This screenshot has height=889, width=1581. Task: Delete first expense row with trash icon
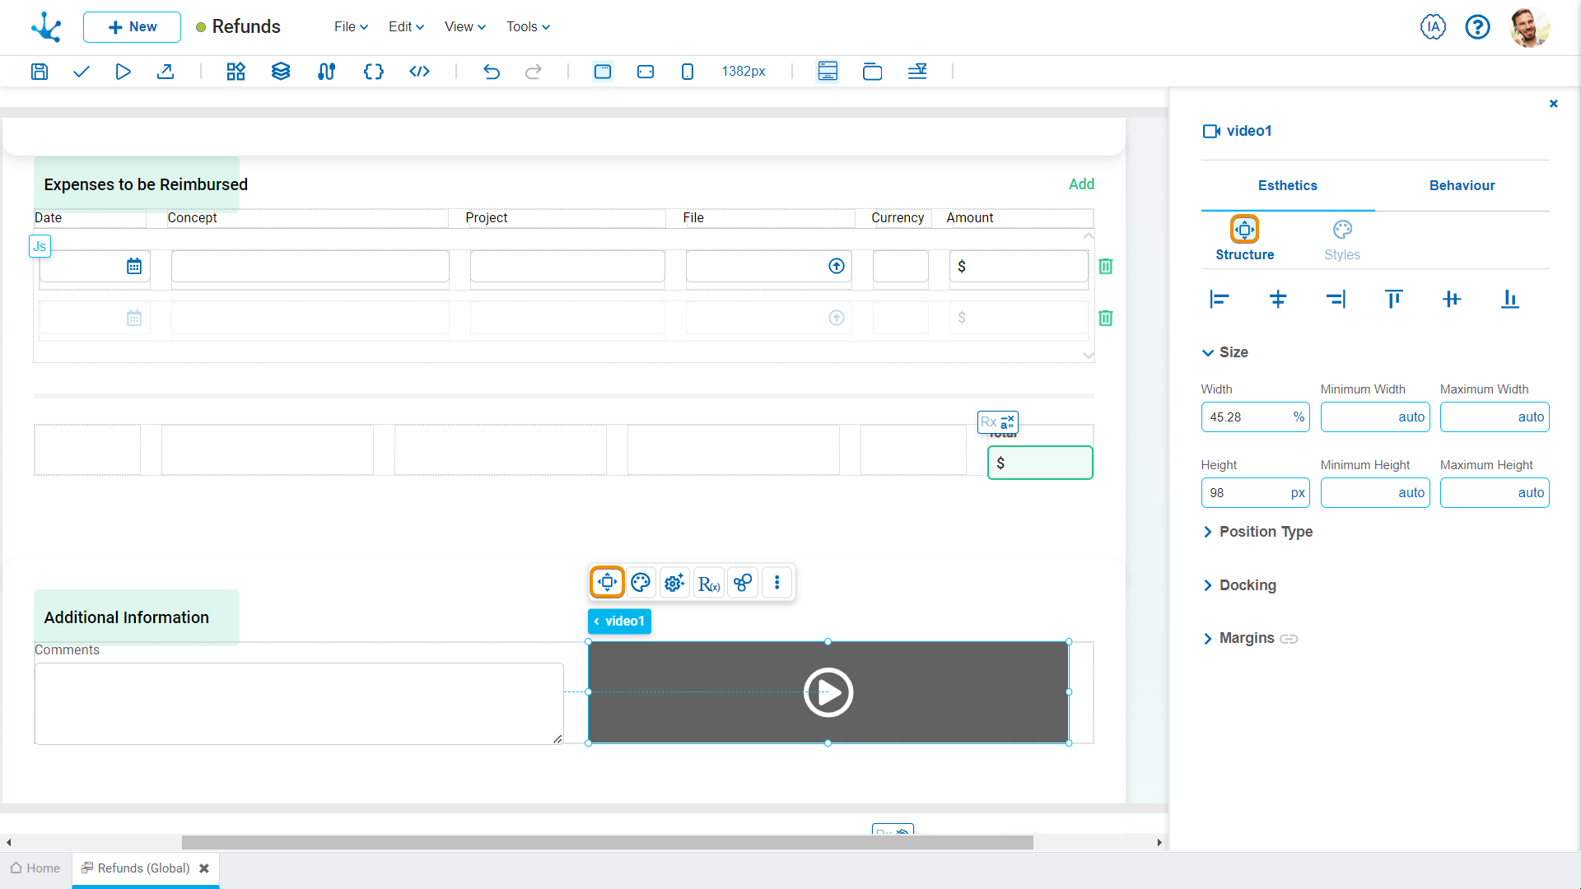coord(1106,267)
